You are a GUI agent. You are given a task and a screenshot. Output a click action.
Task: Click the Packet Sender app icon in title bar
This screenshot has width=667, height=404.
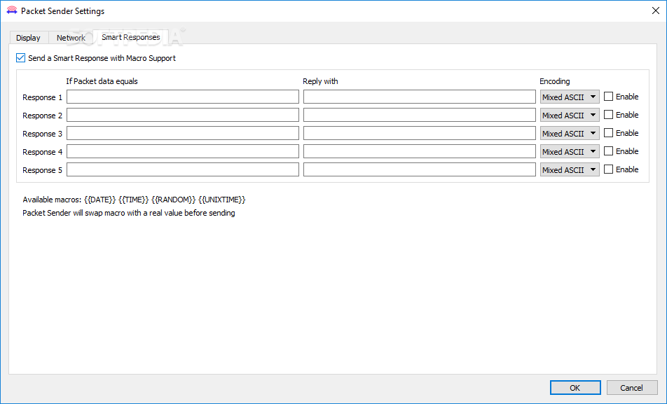pyautogui.click(x=12, y=11)
